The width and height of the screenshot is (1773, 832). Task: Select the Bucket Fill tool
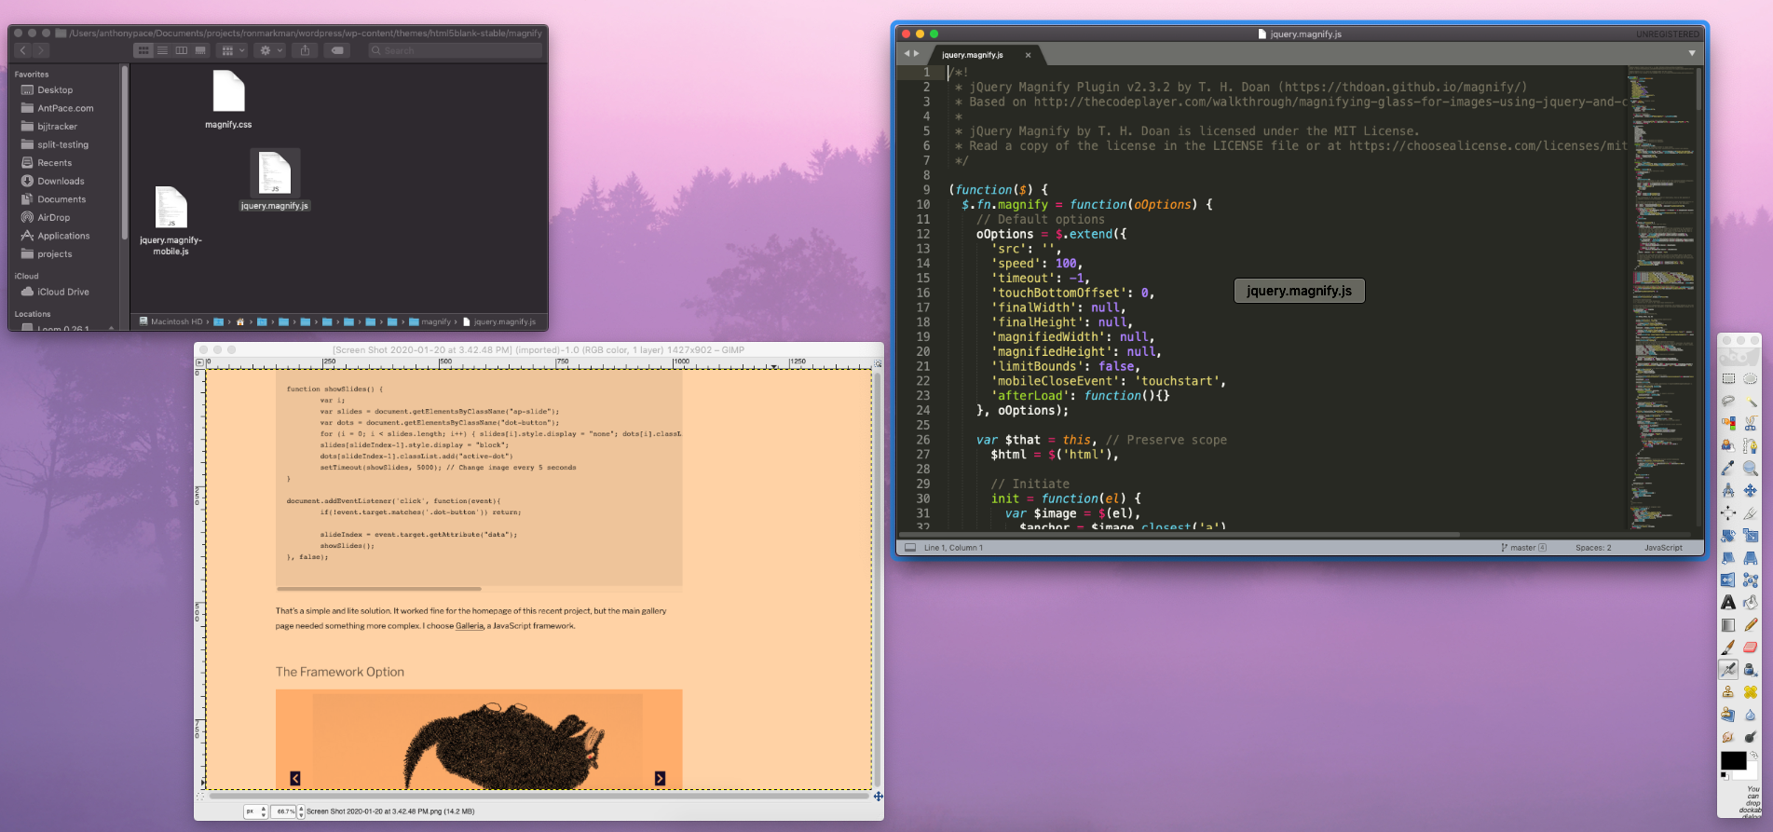1751,602
